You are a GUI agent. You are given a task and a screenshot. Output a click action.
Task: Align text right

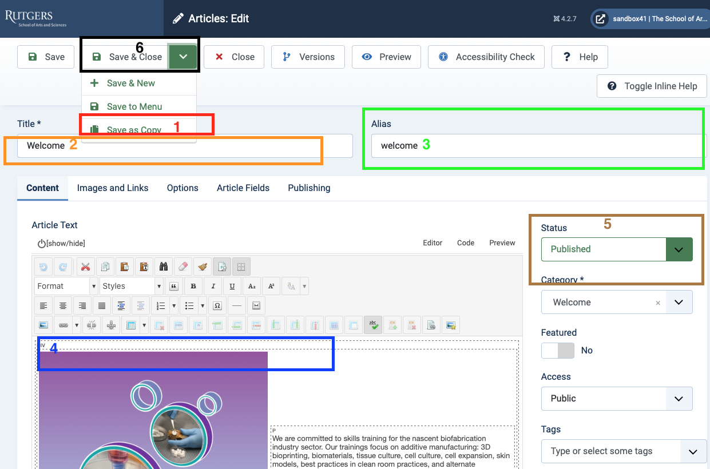pyautogui.click(x=82, y=305)
